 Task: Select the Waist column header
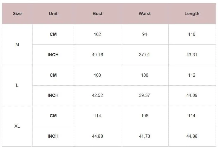[x=145, y=14]
